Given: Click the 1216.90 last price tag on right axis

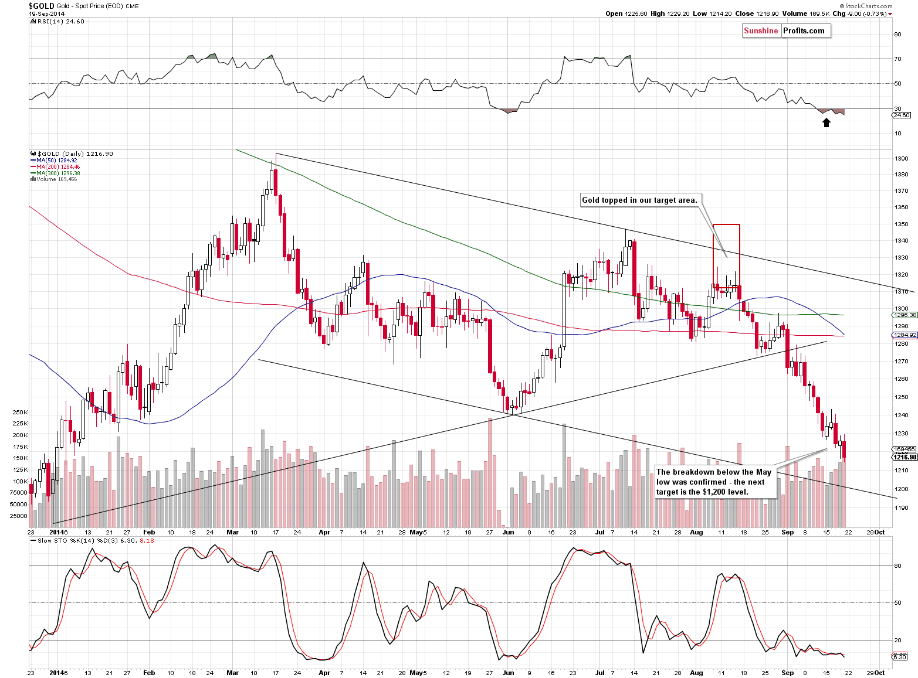Looking at the screenshot, I should [x=905, y=457].
